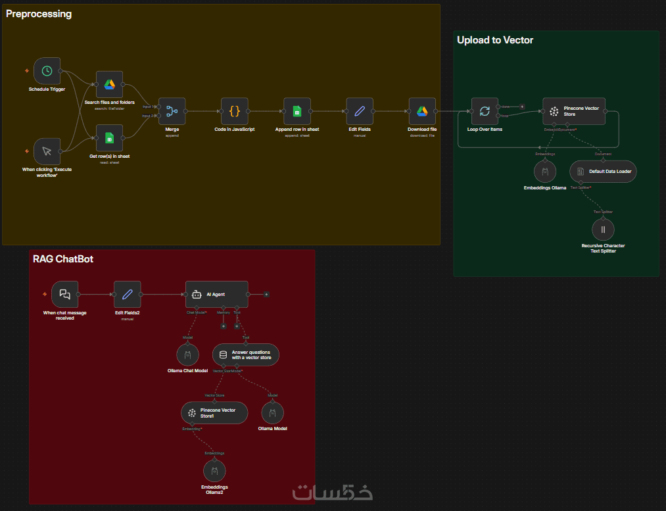
Task: Select the Recursive Character Text Splitter node
Action: click(x=603, y=230)
